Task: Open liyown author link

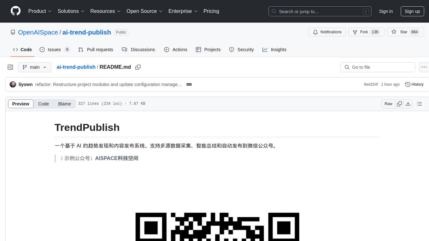Action: (x=26, y=85)
